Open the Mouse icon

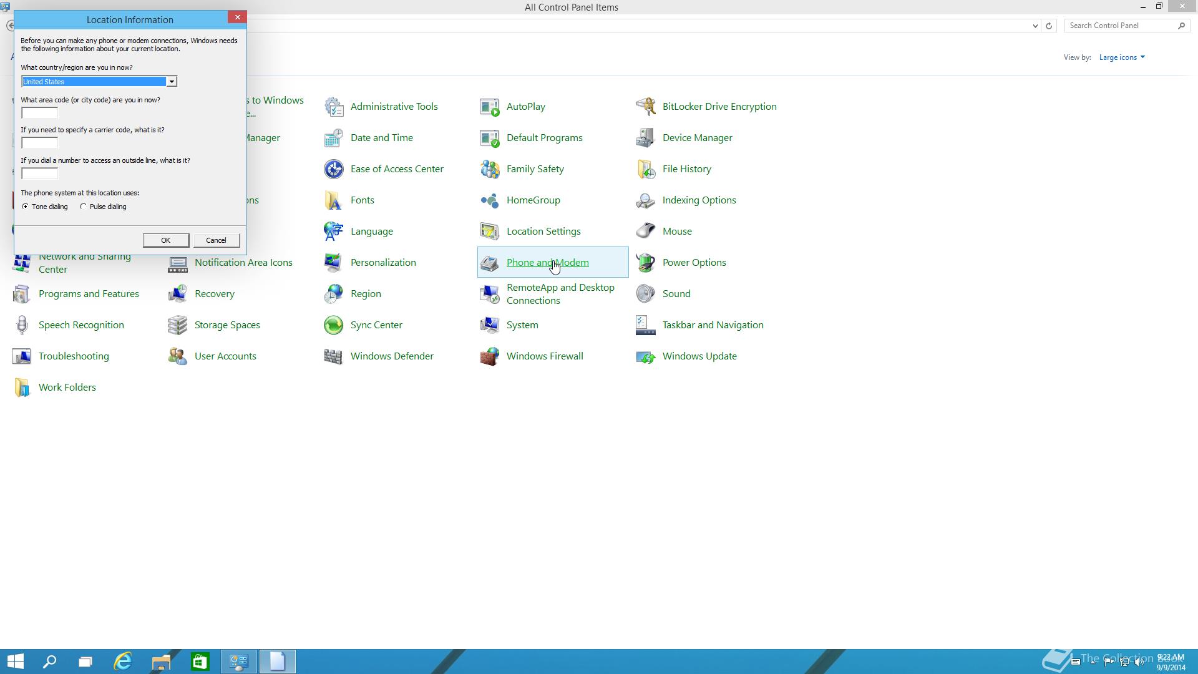tap(646, 232)
